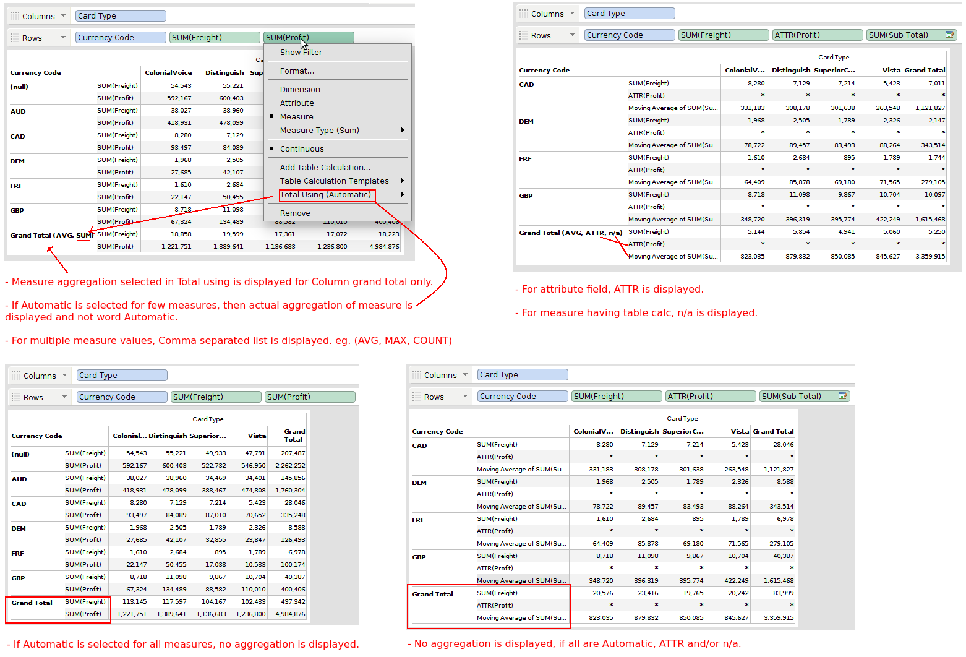Image resolution: width=966 pixels, height=657 pixels.
Task: Open the Rows shelf dropdown arrow in lower-left screenshot
Action: tap(64, 397)
